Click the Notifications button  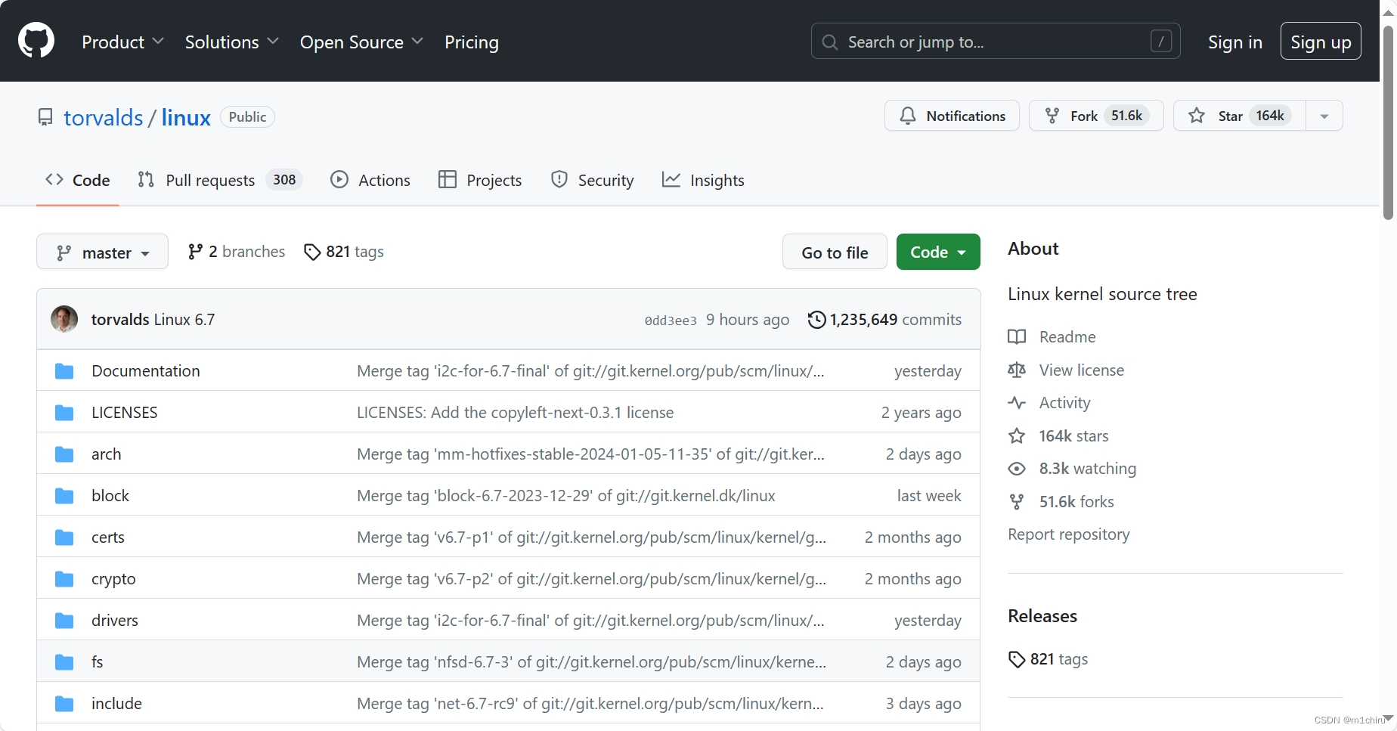[952, 116]
